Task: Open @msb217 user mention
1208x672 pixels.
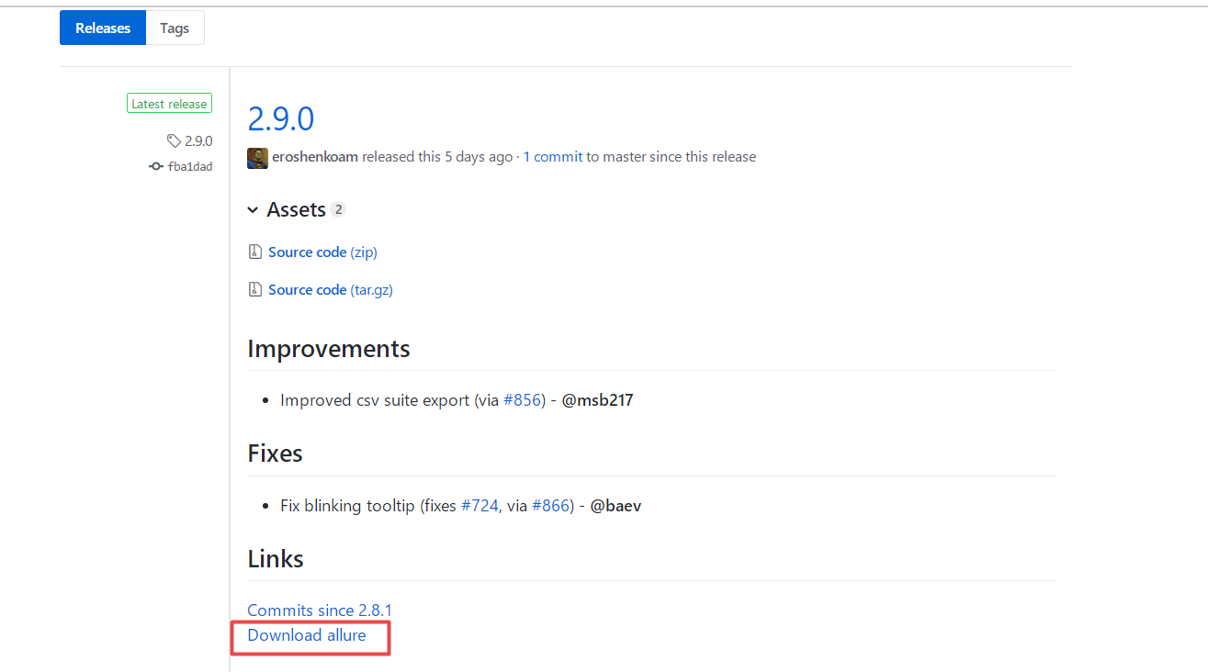Action: click(598, 400)
